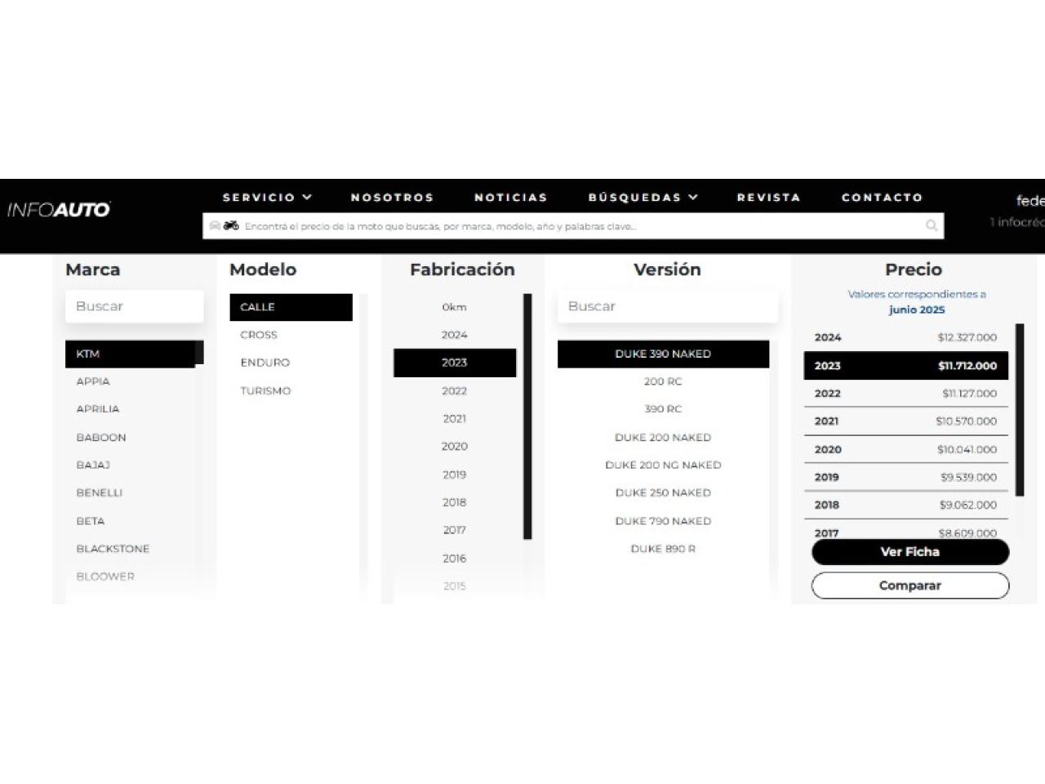The height and width of the screenshot is (784, 1045).
Task: Select CROSS model category
Action: (x=259, y=335)
